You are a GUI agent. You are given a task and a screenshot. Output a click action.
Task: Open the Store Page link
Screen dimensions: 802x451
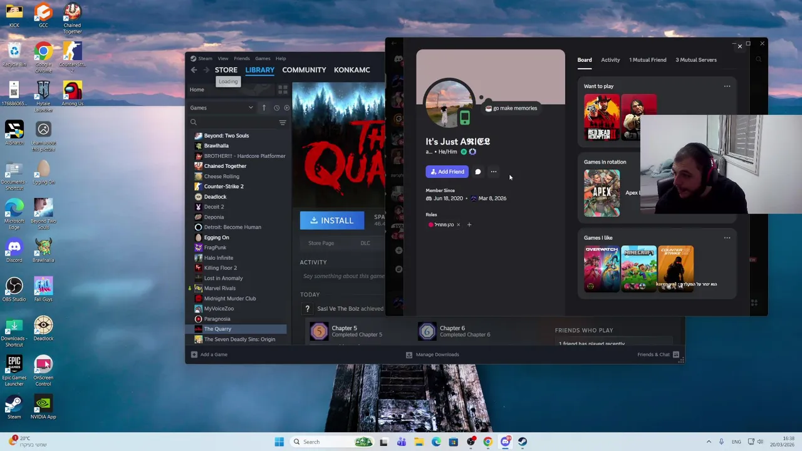click(x=321, y=243)
